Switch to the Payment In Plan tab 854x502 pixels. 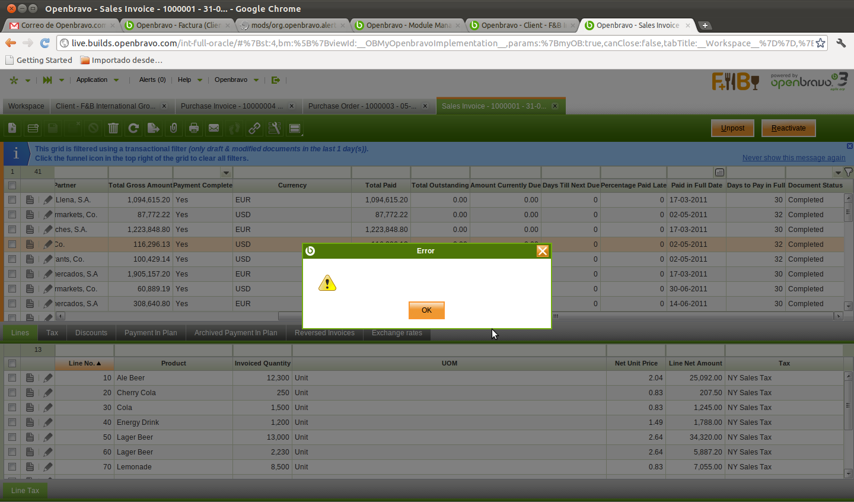[151, 333]
